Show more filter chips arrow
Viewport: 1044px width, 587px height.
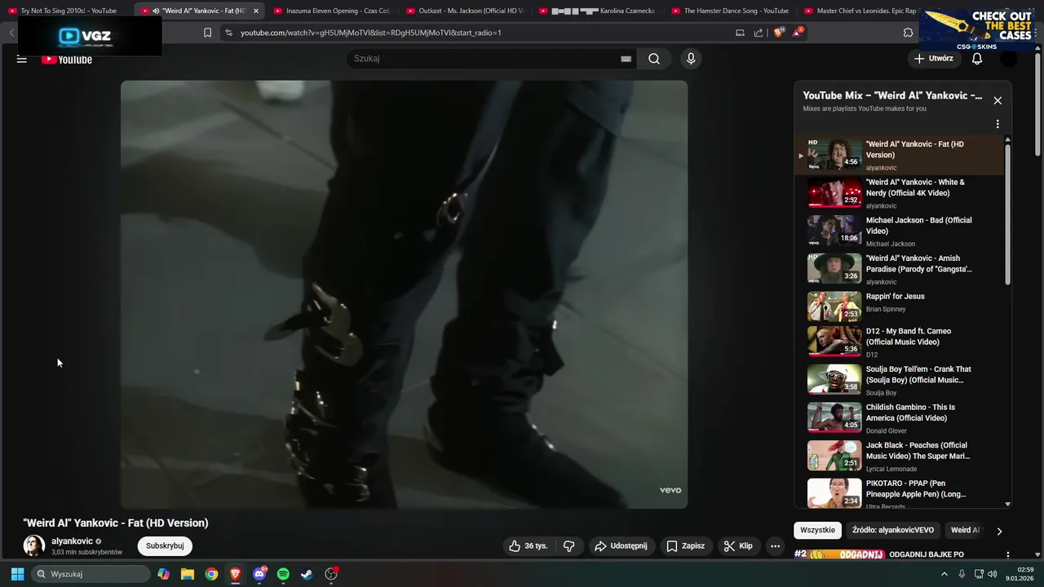tap(999, 531)
